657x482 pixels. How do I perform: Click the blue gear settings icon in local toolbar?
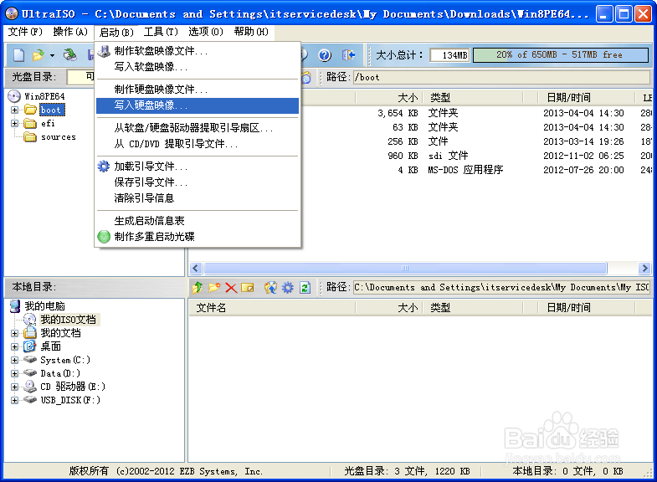tap(287, 287)
